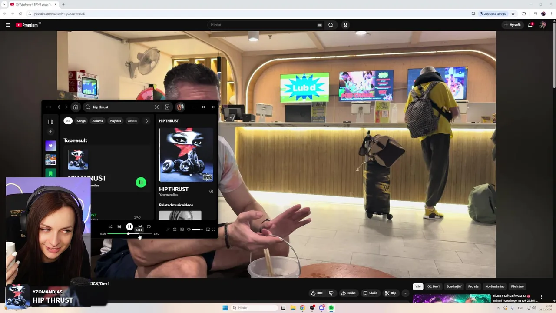Open more video actions ellipsis
Screen dimensions: 556x313
pos(405,293)
